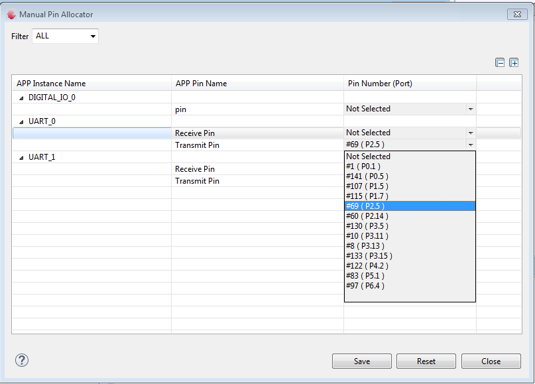535x384 pixels.
Task: Collapse the UART_1 tree node
Action: (21, 158)
